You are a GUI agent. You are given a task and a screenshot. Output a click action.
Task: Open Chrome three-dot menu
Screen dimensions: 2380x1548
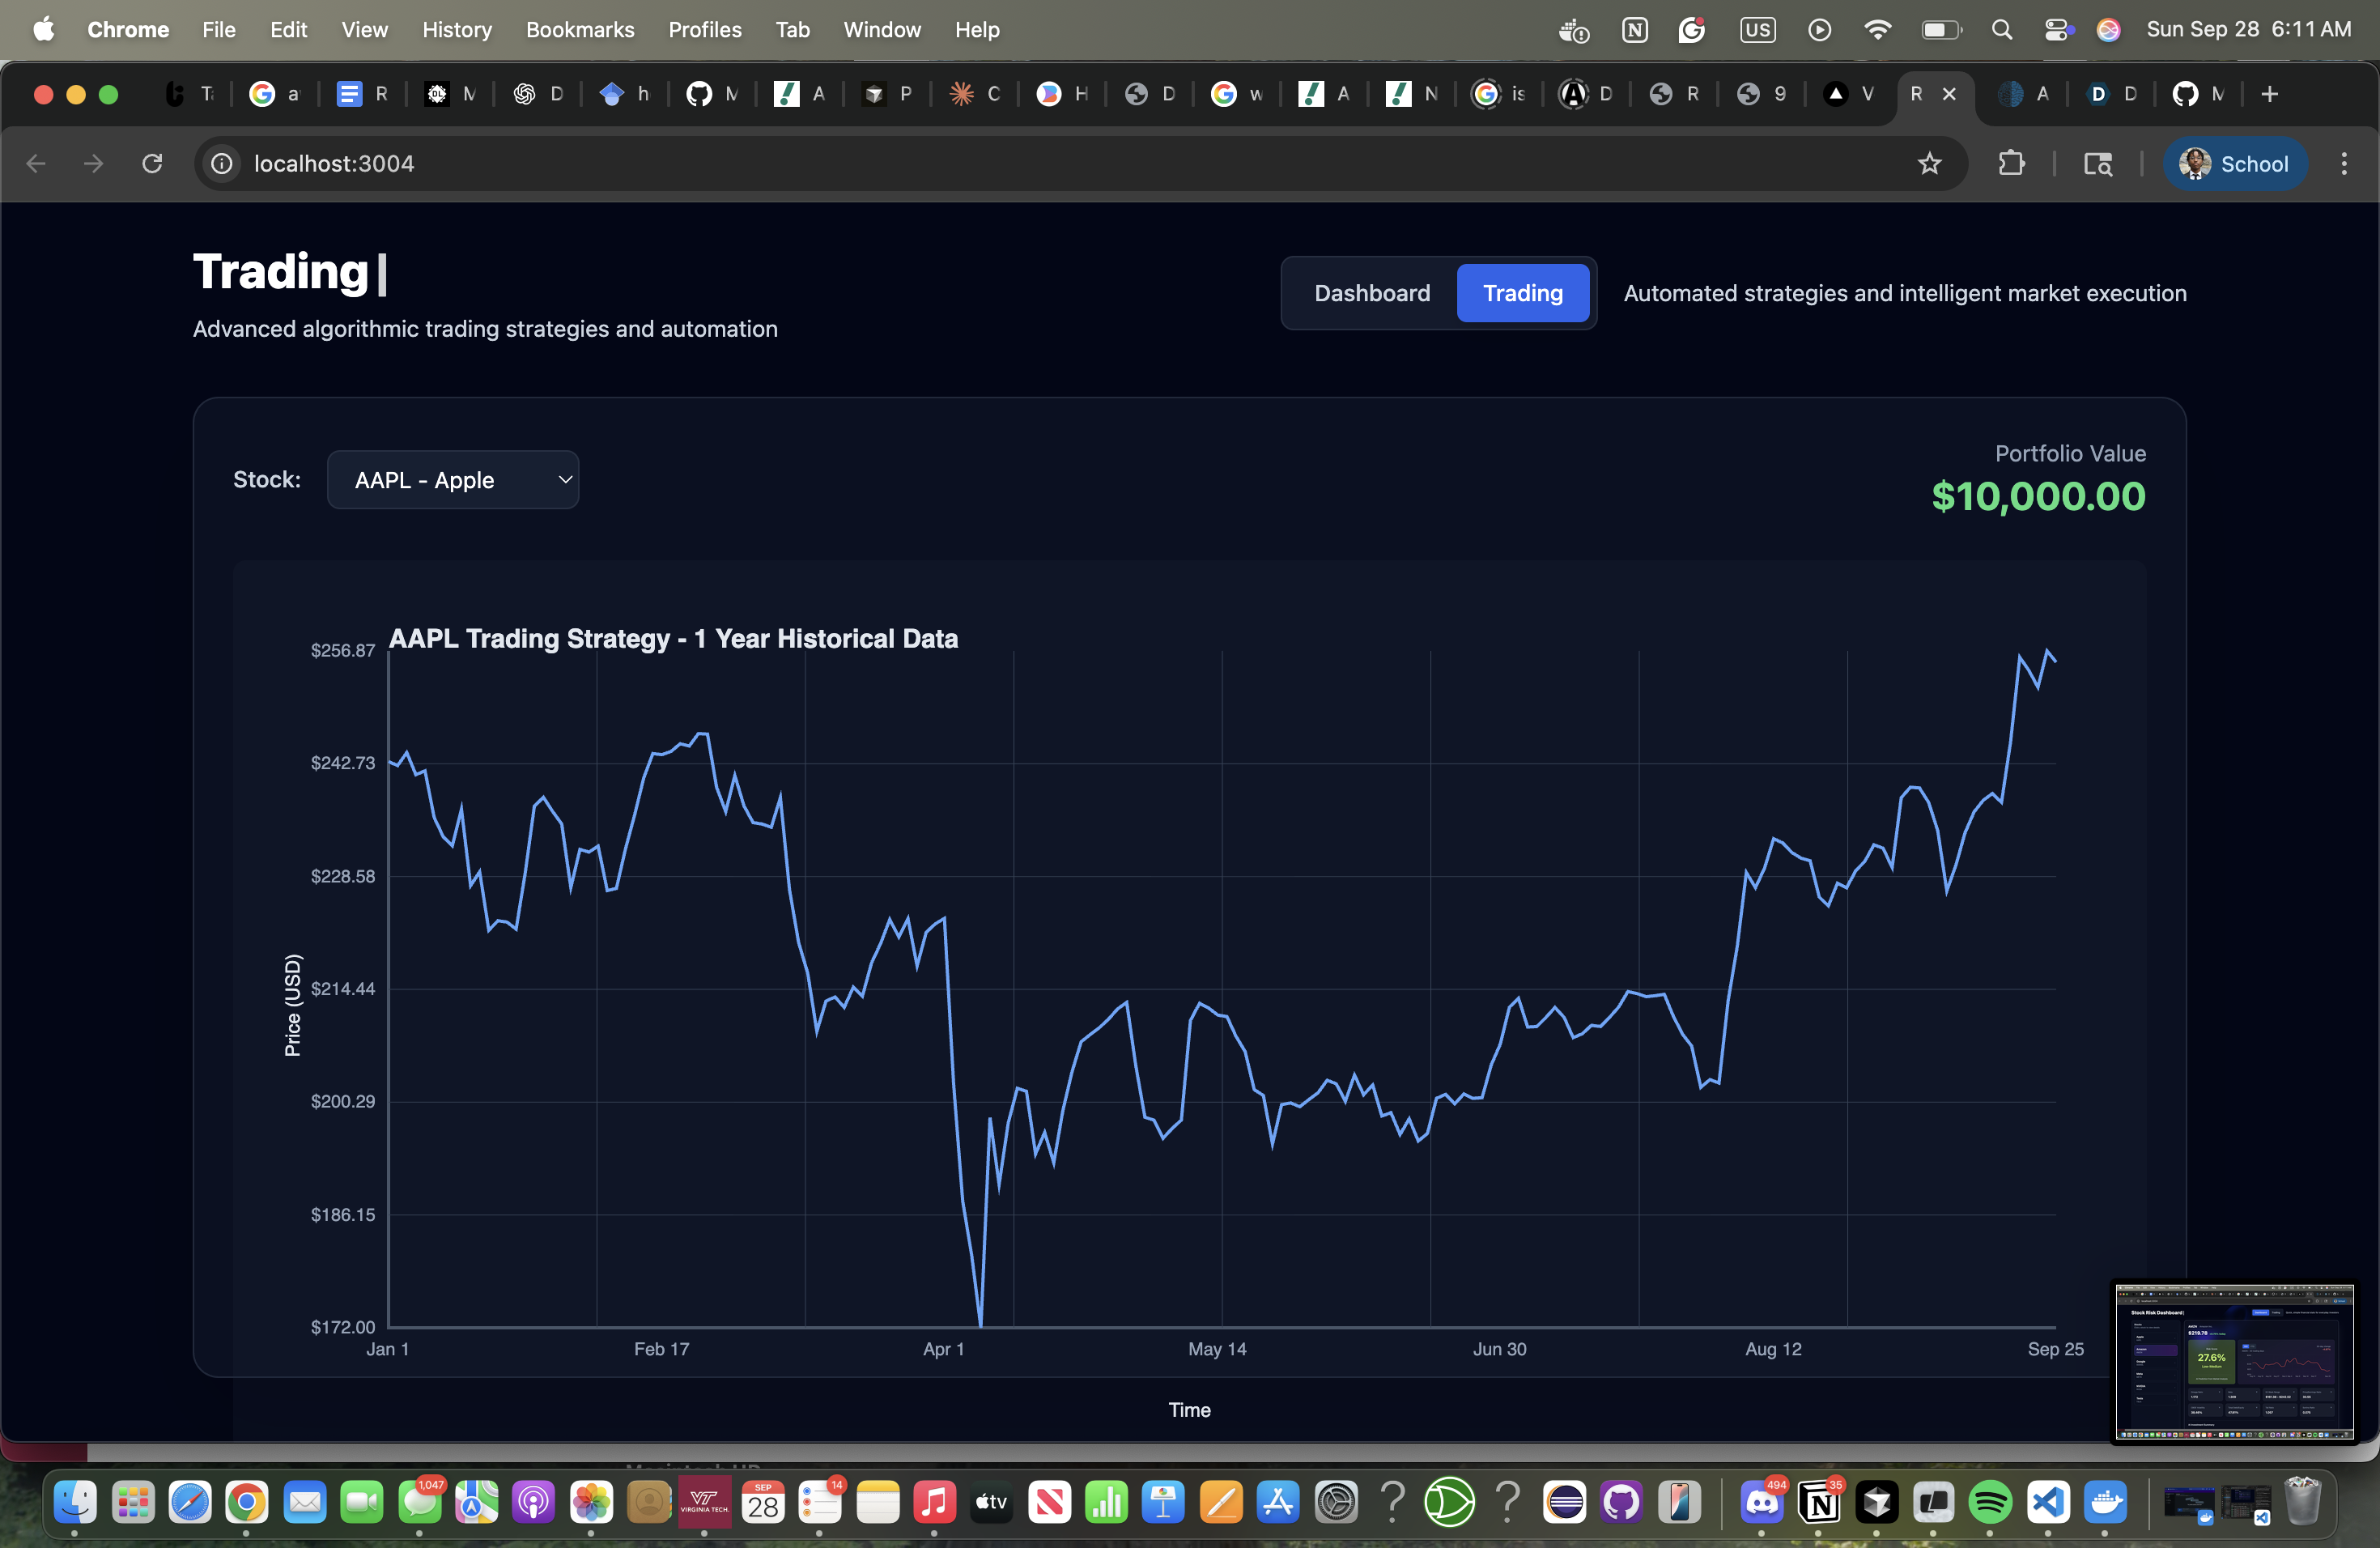pyautogui.click(x=2344, y=163)
